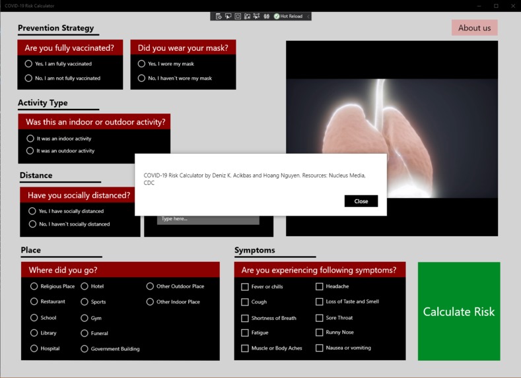Click the 'Place' section title

(31, 250)
